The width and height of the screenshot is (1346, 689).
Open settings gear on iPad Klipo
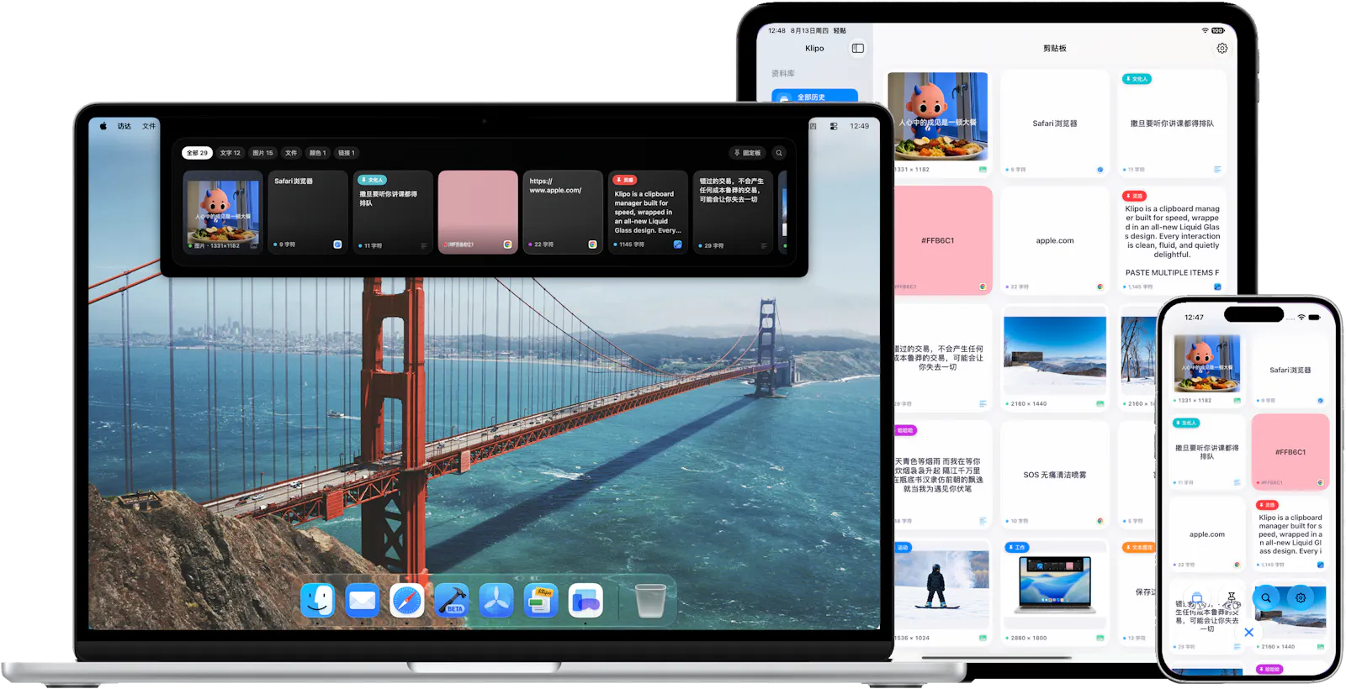(1222, 48)
